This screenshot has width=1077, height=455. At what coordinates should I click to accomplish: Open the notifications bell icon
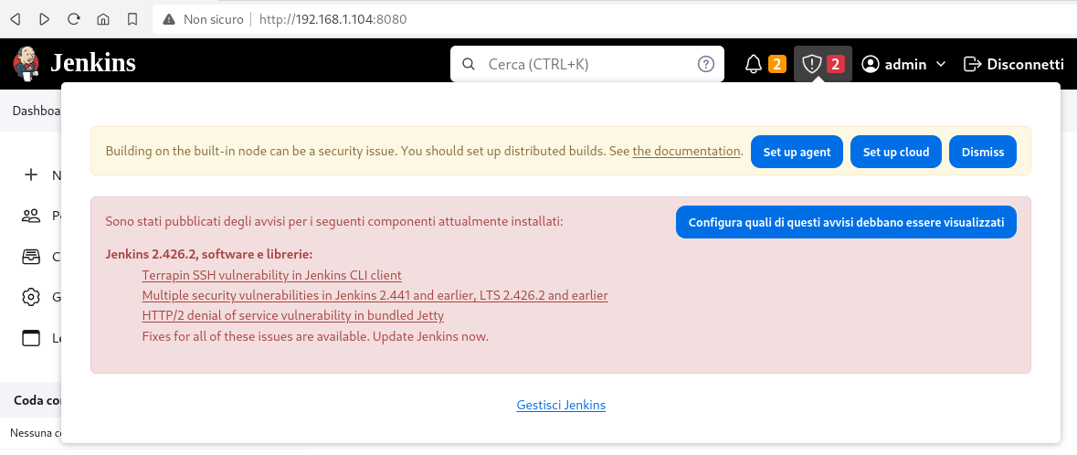click(754, 65)
